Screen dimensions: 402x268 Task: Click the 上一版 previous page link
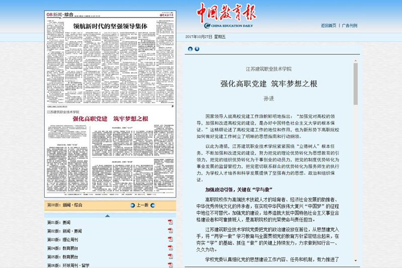(x=143, y=205)
